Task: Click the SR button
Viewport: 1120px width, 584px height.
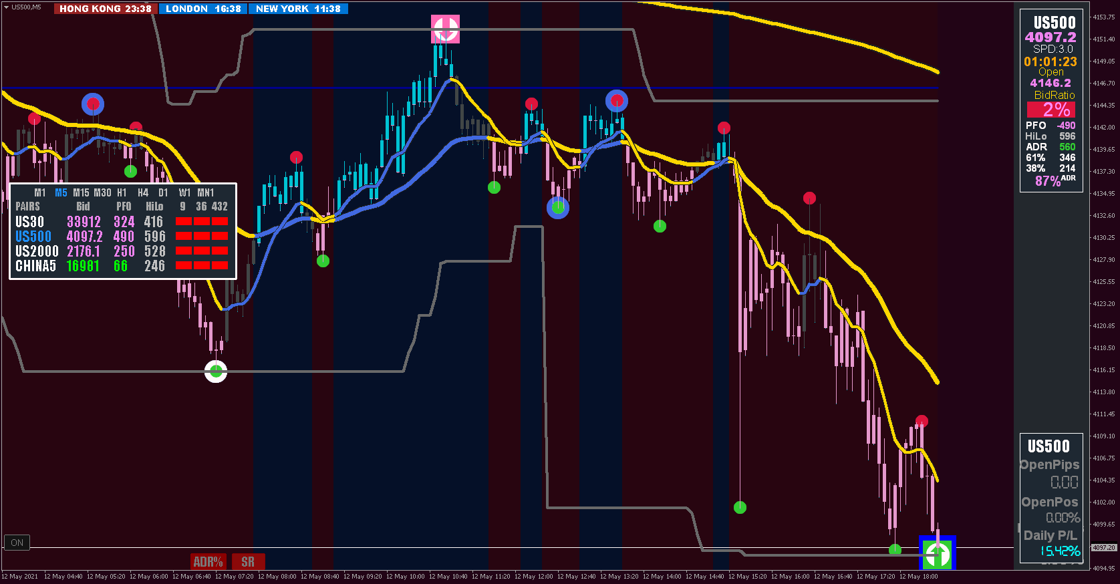Action: 248,562
